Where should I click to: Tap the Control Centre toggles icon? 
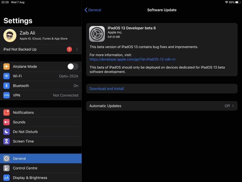click(x=6, y=168)
